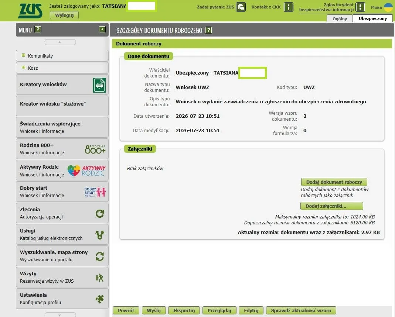This screenshot has width=395, height=317.
Task: Click the Wyszukiwanie sync arrows icon
Action: [x=100, y=256]
